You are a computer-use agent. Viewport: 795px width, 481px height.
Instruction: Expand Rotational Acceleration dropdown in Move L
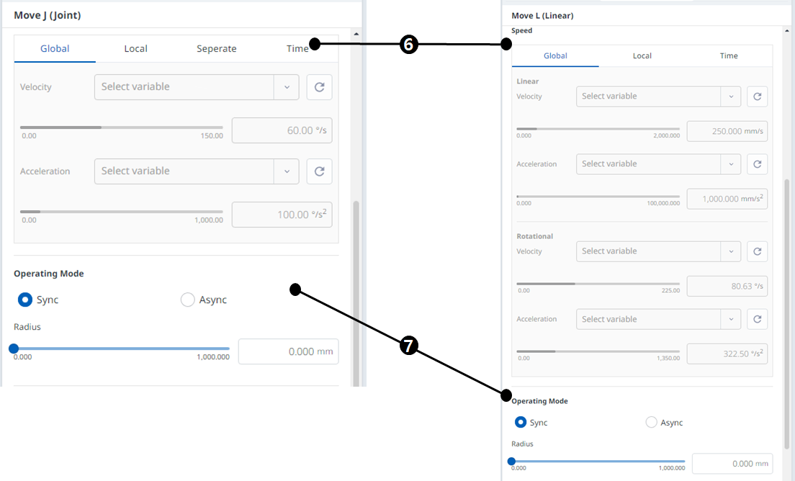(x=730, y=319)
